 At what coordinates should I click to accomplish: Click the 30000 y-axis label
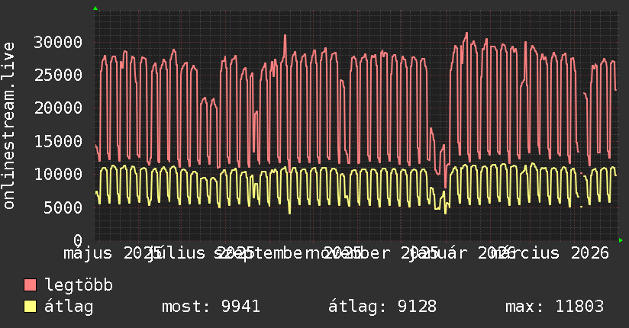pos(58,42)
